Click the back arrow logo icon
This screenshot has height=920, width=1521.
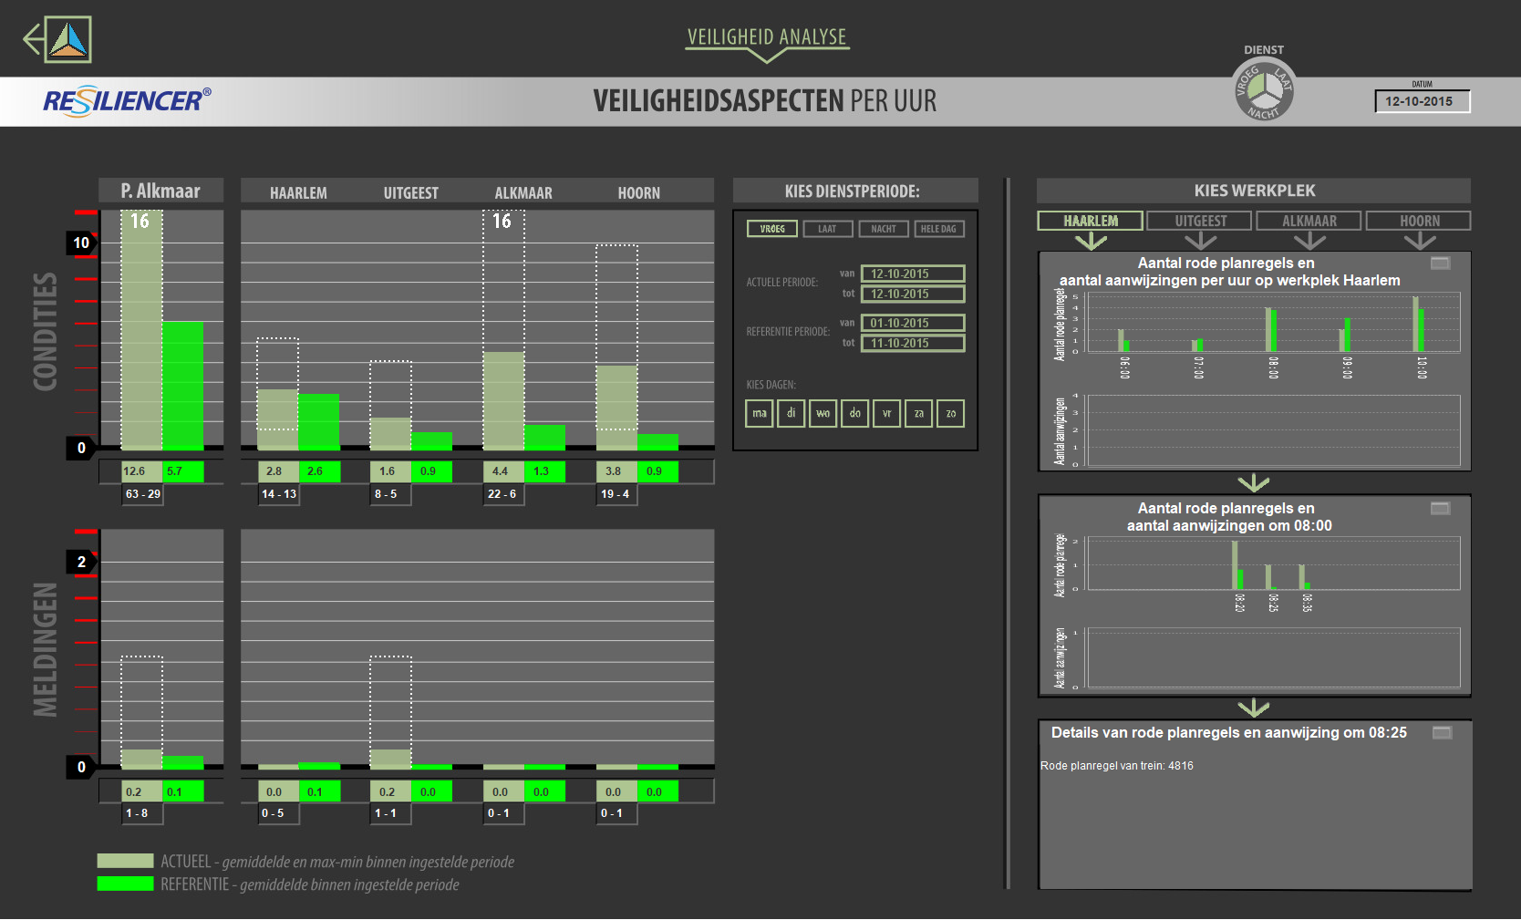point(57,39)
